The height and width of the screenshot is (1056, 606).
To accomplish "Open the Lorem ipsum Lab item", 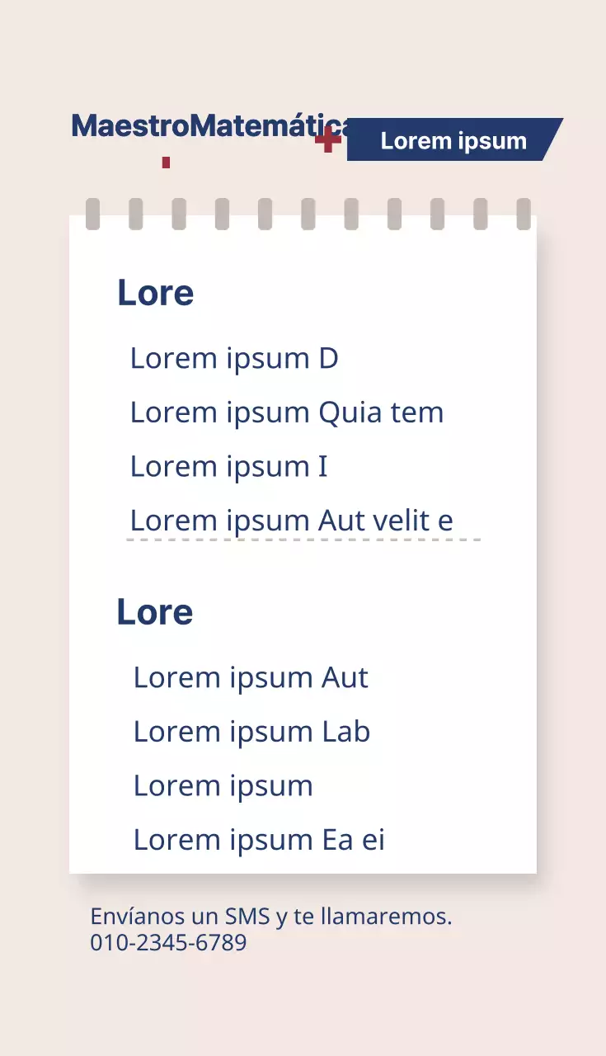I will 251,732.
